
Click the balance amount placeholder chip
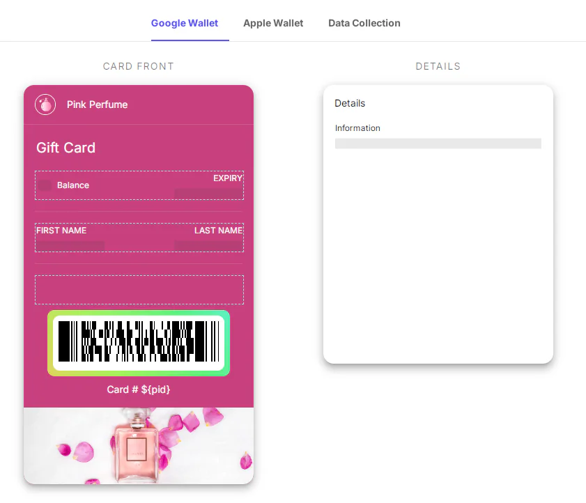click(45, 185)
